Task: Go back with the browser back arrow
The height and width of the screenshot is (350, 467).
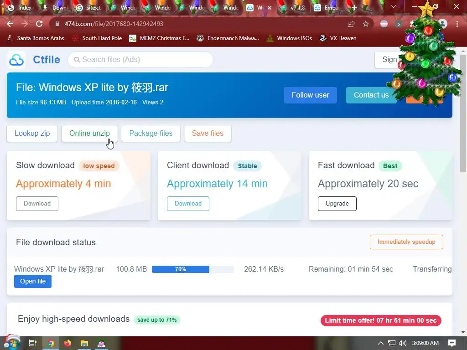Action: pyautogui.click(x=10, y=24)
